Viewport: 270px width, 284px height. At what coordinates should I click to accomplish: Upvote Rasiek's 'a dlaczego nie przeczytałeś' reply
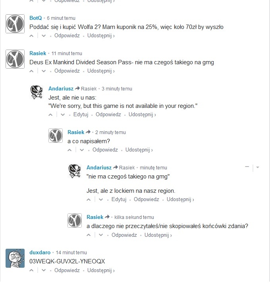click(x=89, y=235)
